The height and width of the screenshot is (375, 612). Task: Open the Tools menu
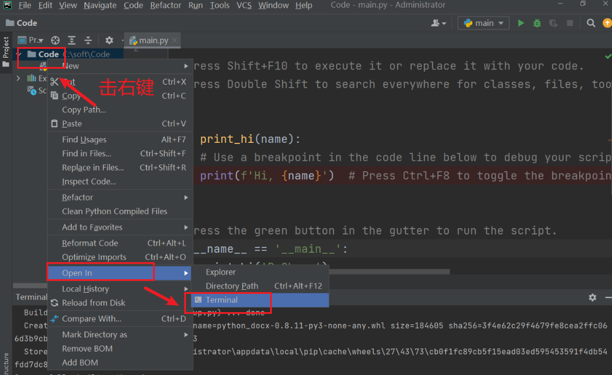click(219, 5)
